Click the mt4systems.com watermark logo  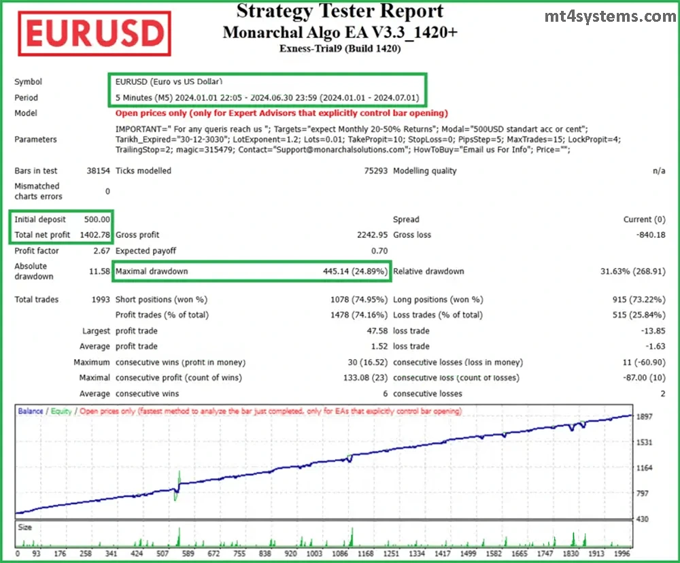(611, 15)
